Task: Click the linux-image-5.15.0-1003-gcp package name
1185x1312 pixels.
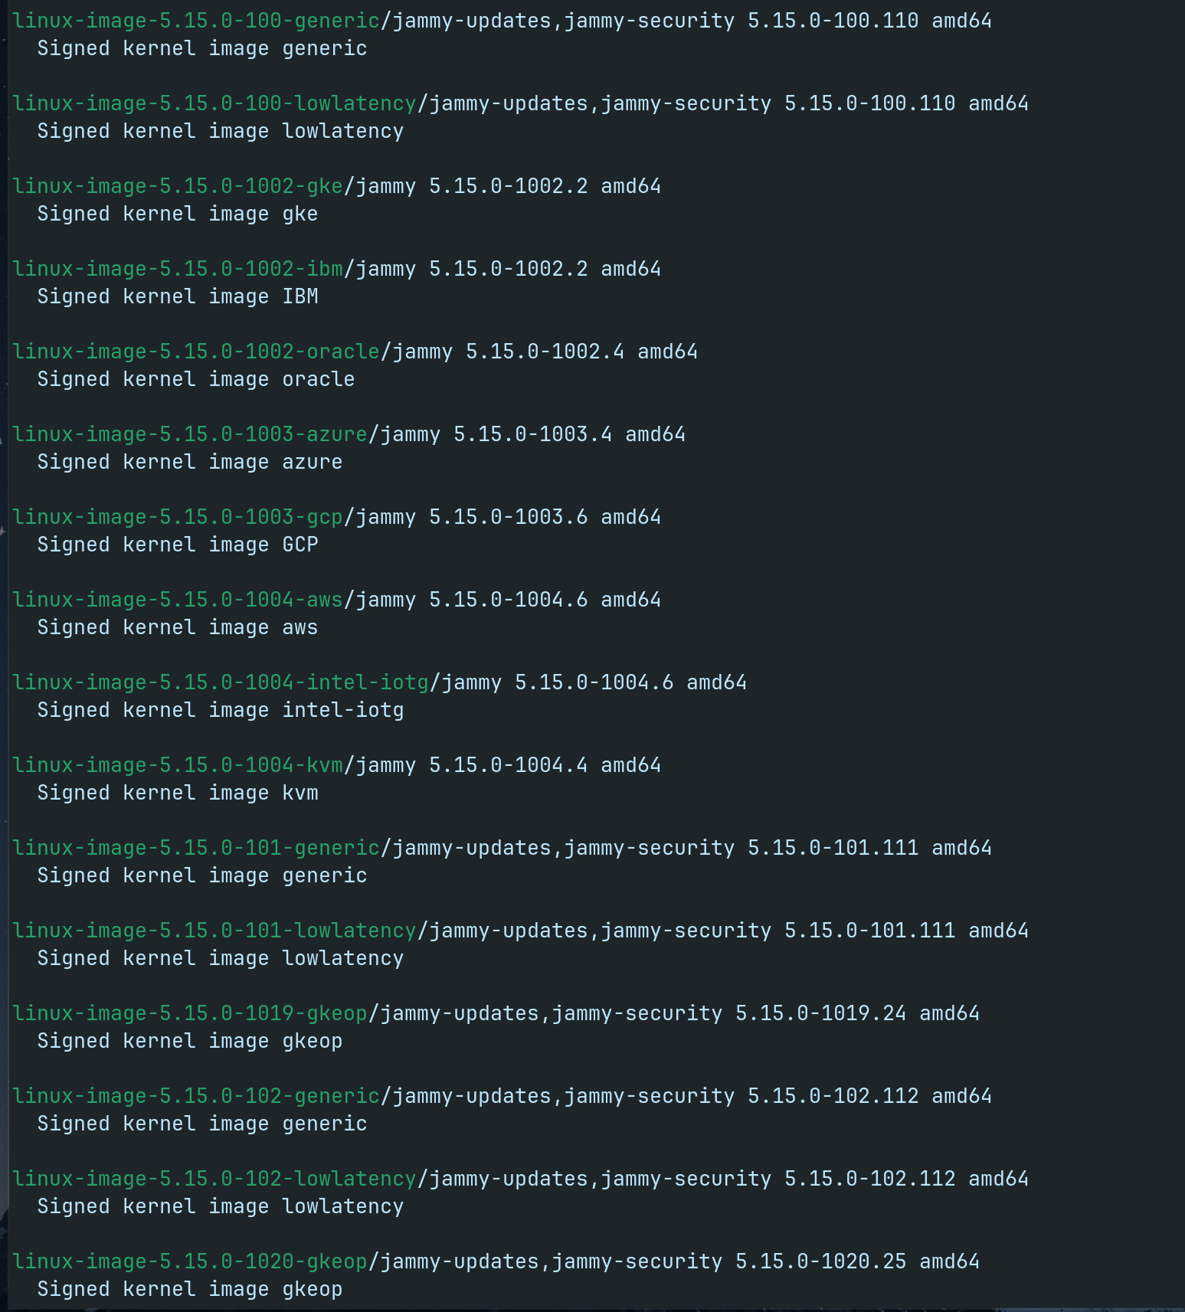Action: [x=178, y=517]
